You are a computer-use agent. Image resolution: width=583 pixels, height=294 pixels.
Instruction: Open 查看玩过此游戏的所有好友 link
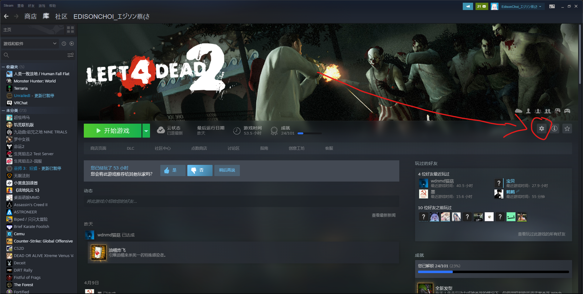[x=542, y=234]
